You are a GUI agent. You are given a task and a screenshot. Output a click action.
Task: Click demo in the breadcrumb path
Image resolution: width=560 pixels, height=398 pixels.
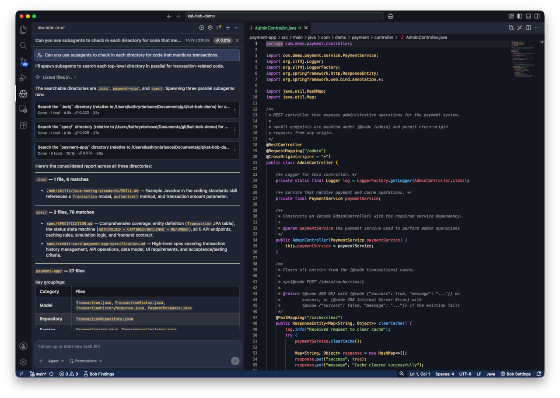point(340,37)
